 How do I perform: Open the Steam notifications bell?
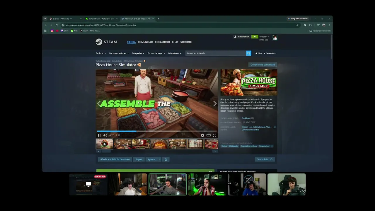pyautogui.click(x=255, y=37)
